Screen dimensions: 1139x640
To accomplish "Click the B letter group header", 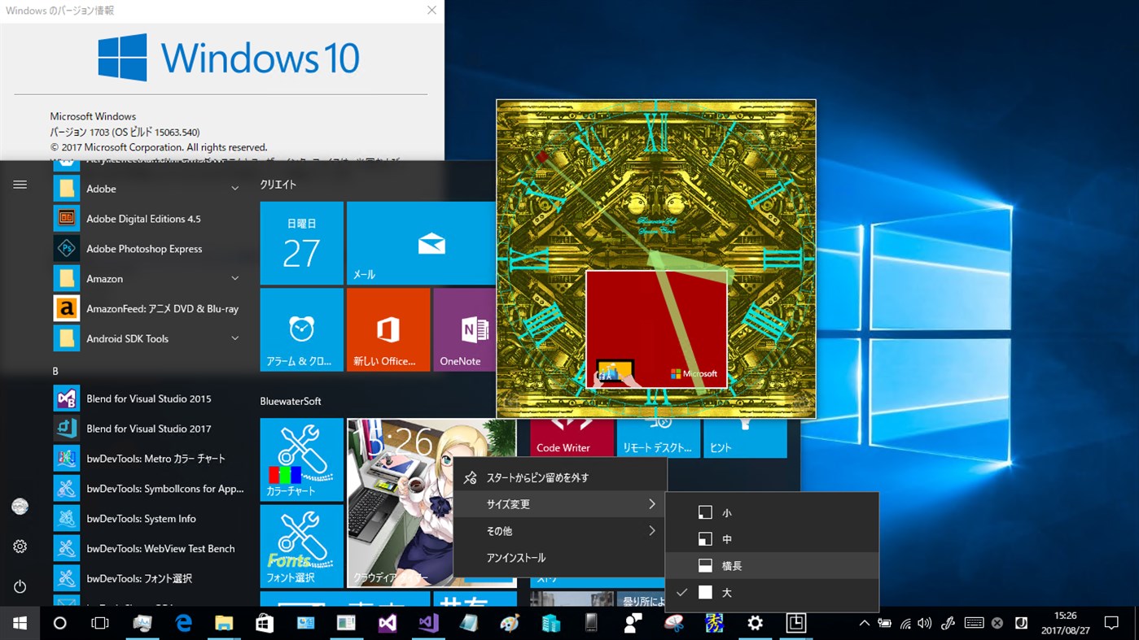I will 55,371.
